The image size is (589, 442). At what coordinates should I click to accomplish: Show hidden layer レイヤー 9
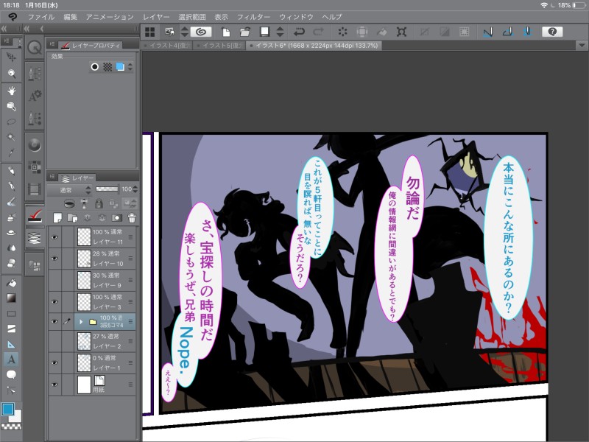(x=54, y=280)
